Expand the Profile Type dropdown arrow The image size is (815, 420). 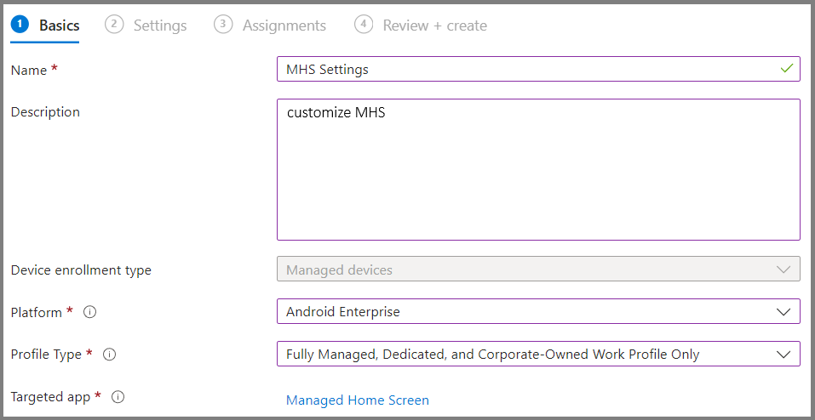(783, 355)
